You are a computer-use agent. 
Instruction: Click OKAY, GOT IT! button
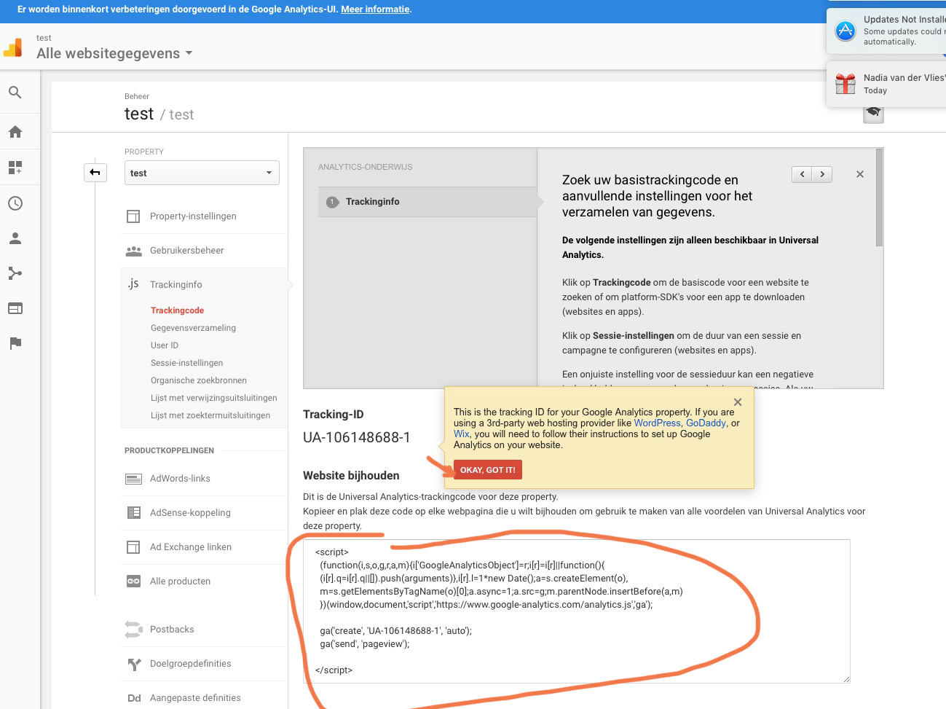[x=488, y=470]
